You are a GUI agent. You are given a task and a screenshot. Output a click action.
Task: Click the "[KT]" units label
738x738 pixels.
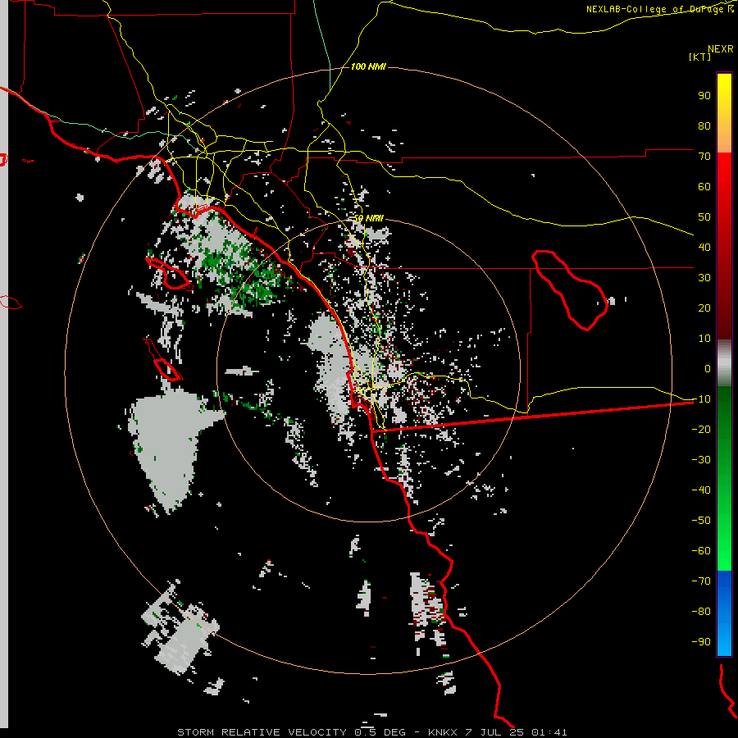pyautogui.click(x=700, y=57)
